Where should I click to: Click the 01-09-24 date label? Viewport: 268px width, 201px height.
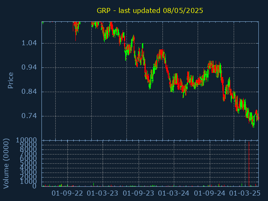click(x=210, y=193)
